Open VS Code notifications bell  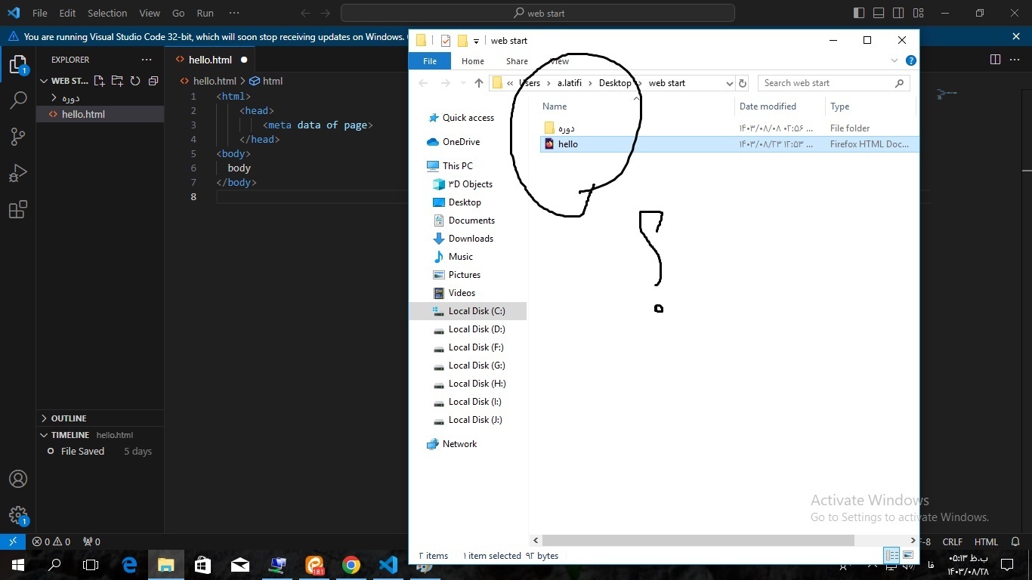tap(1016, 541)
